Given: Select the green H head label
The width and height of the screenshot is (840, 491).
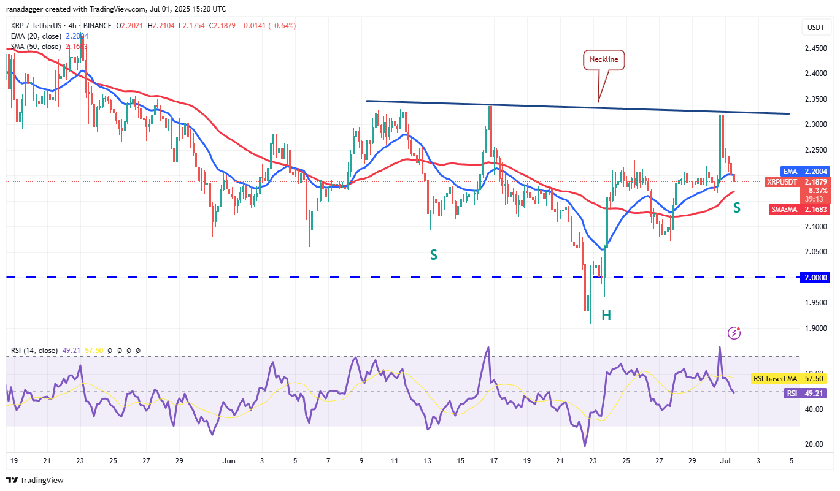Looking at the screenshot, I should [606, 316].
